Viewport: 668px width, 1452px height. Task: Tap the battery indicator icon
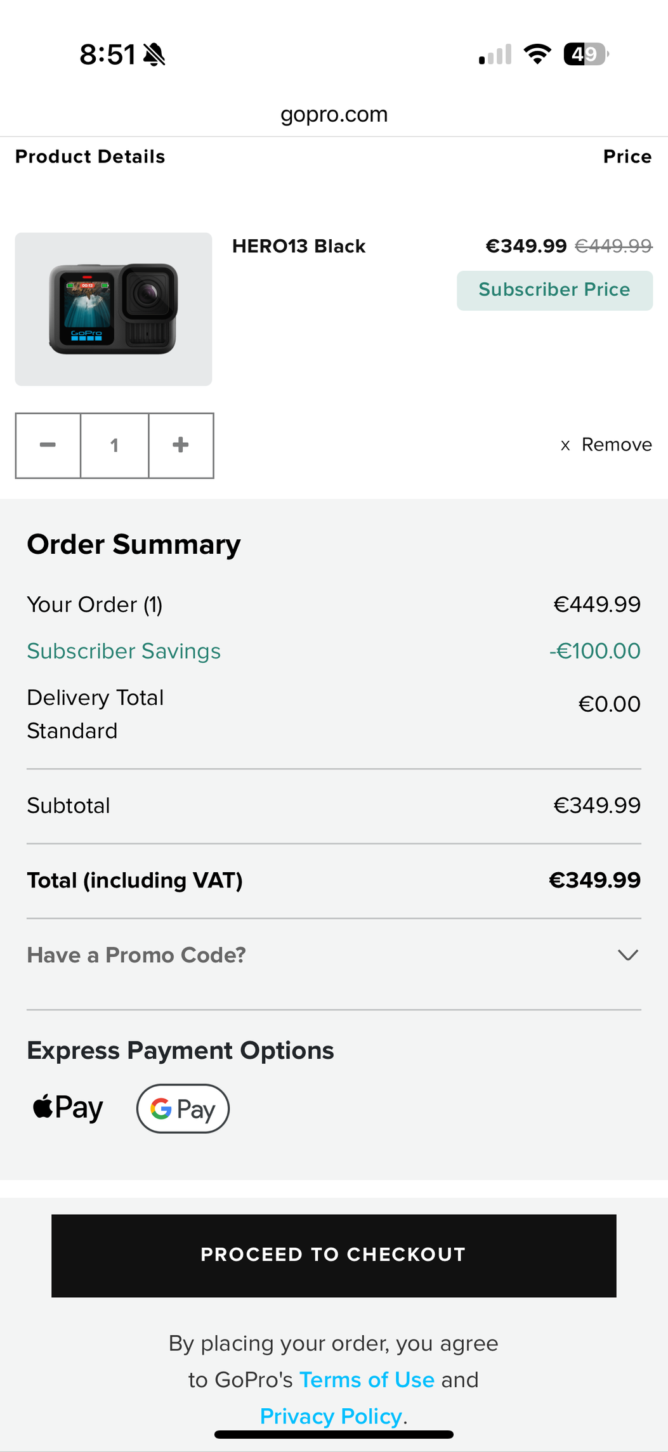click(x=587, y=54)
